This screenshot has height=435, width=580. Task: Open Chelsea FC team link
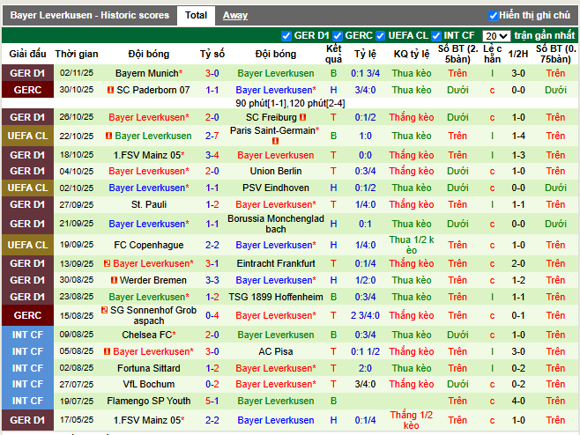click(147, 335)
